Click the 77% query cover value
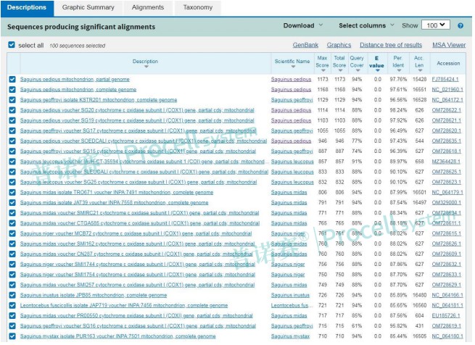This screenshot has height=345, width=475. (357, 141)
